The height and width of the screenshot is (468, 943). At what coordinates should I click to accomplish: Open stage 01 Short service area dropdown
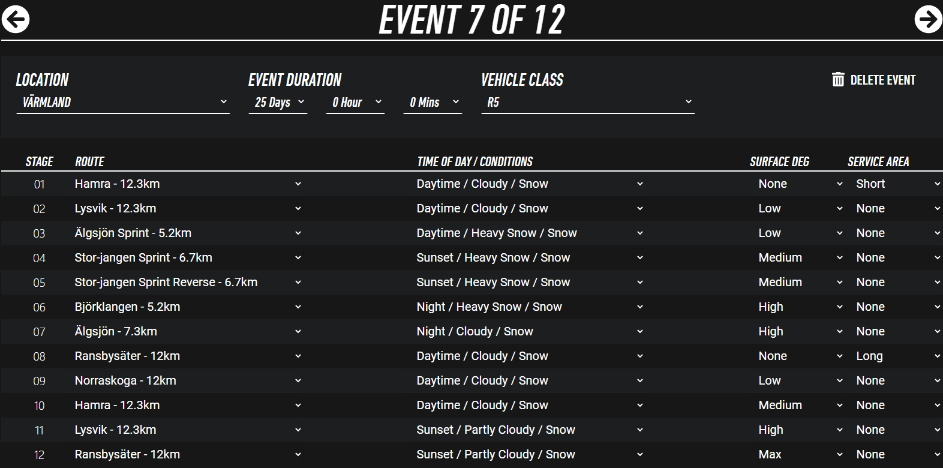point(897,184)
